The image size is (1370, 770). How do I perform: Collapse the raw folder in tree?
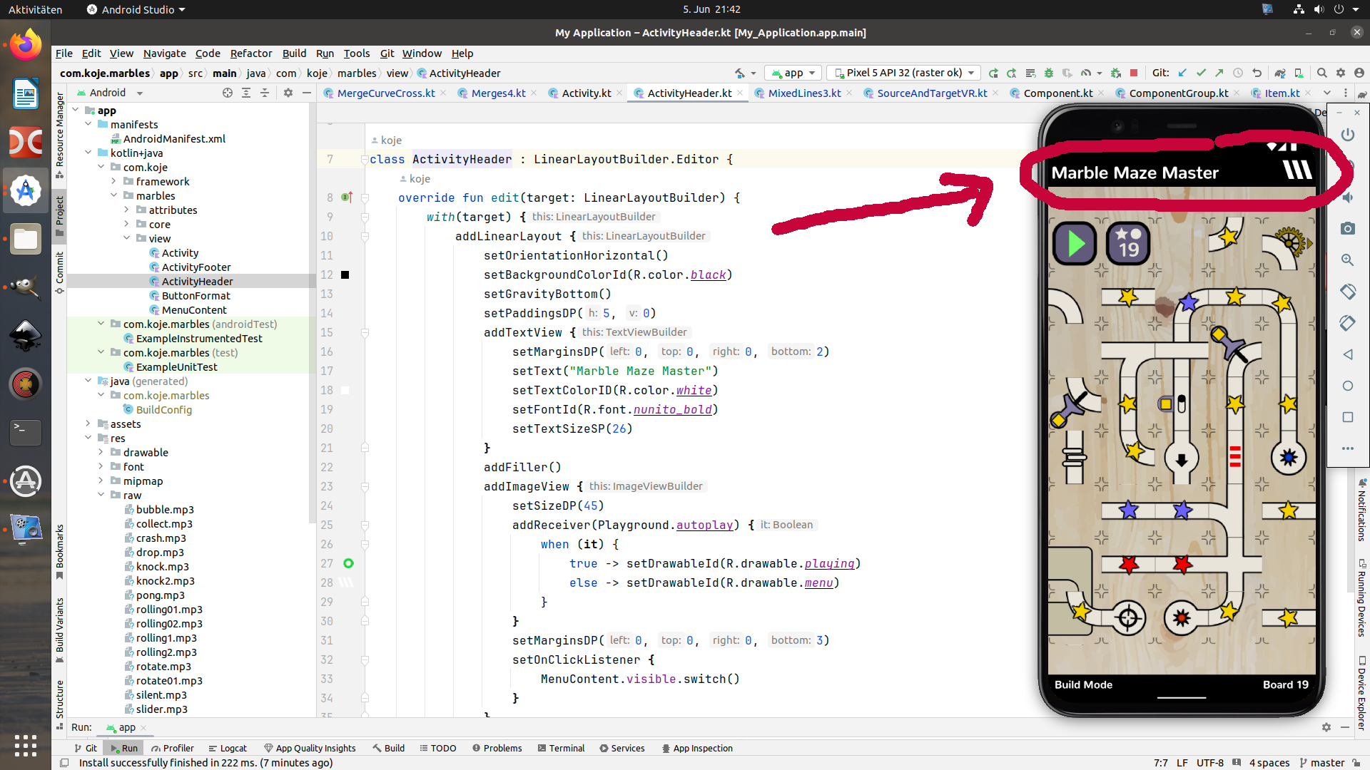(x=101, y=495)
